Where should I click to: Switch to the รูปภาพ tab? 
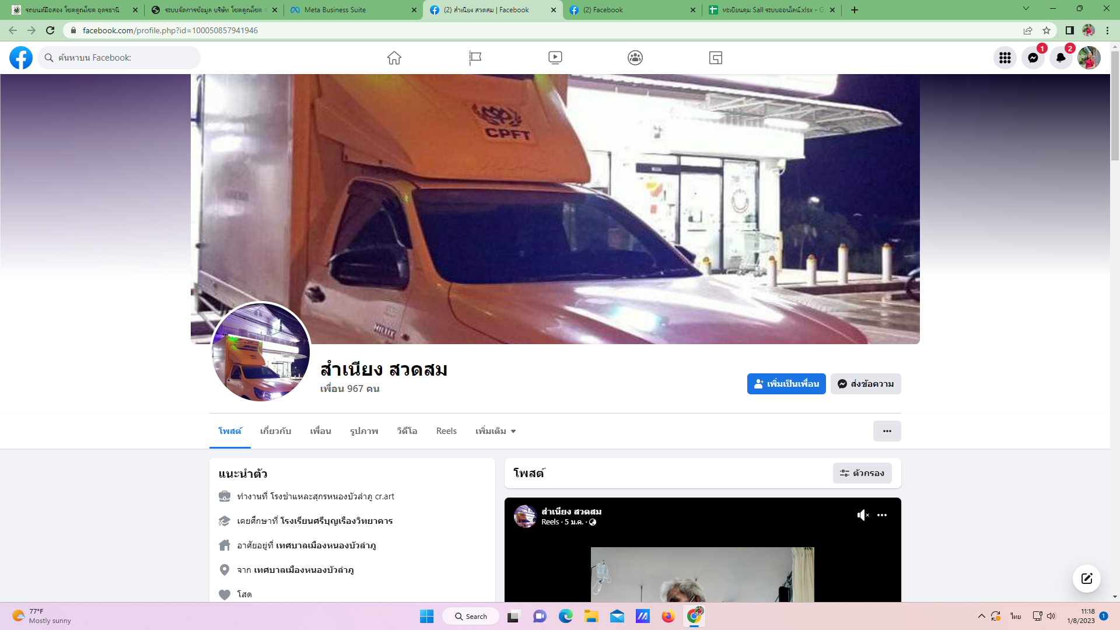tap(364, 431)
